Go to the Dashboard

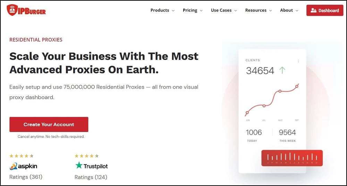(x=325, y=10)
